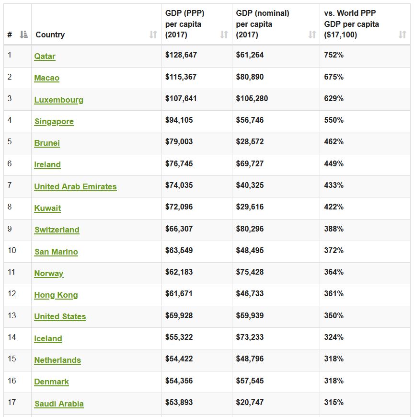The width and height of the screenshot is (414, 417).
Task: Open the Saudi Arabia link
Action: click(x=58, y=403)
